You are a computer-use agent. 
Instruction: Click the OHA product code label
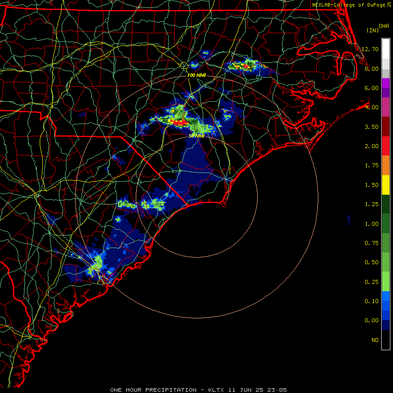pos(384,26)
